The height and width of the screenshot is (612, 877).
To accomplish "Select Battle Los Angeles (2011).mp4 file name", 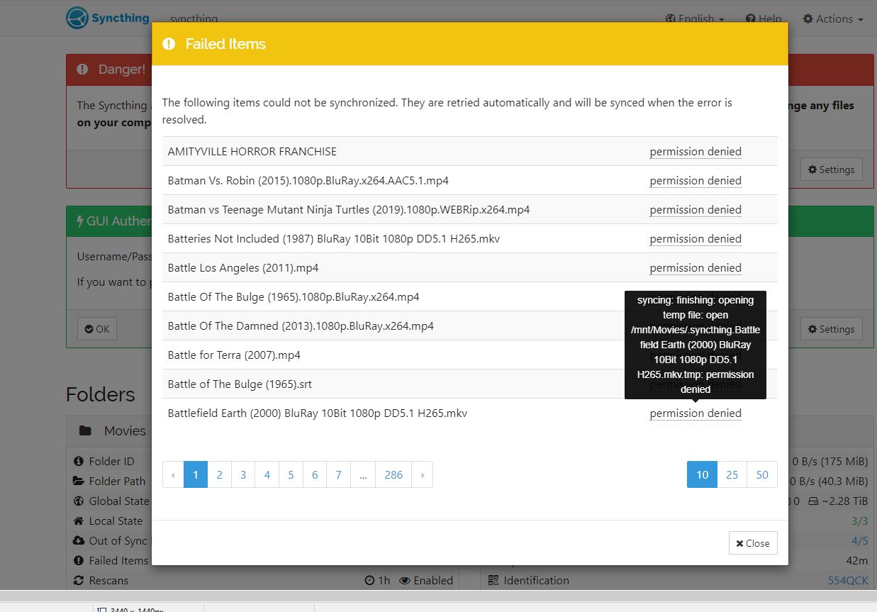I will point(243,267).
